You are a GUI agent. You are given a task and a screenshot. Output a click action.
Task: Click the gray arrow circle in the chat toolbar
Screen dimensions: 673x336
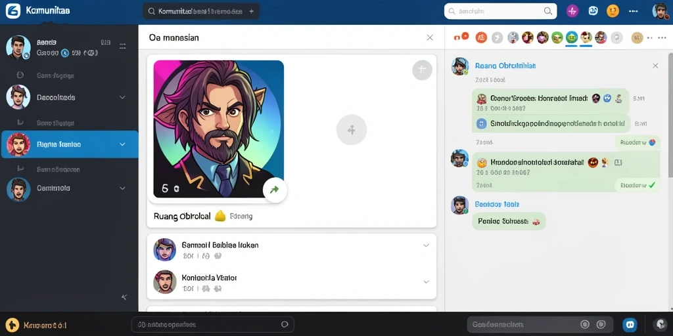(497, 37)
